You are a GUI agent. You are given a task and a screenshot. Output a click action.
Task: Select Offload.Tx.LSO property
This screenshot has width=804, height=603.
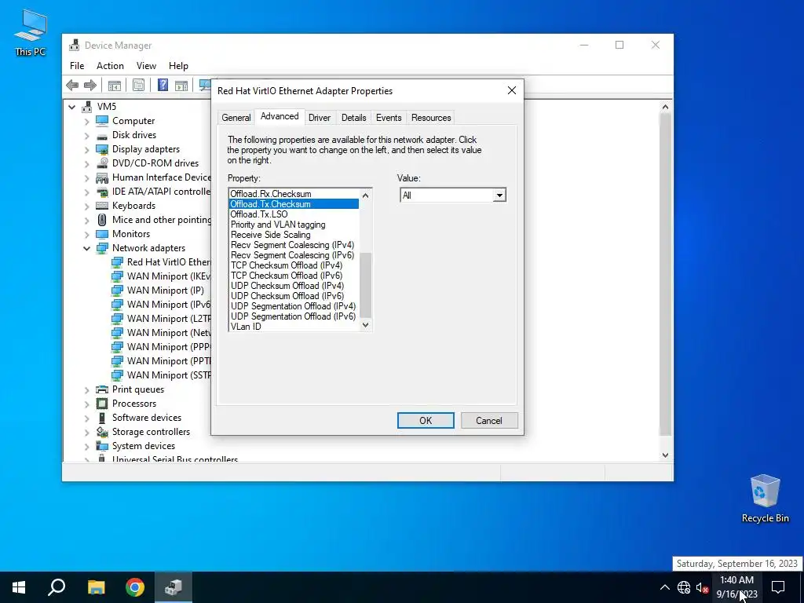click(x=294, y=214)
